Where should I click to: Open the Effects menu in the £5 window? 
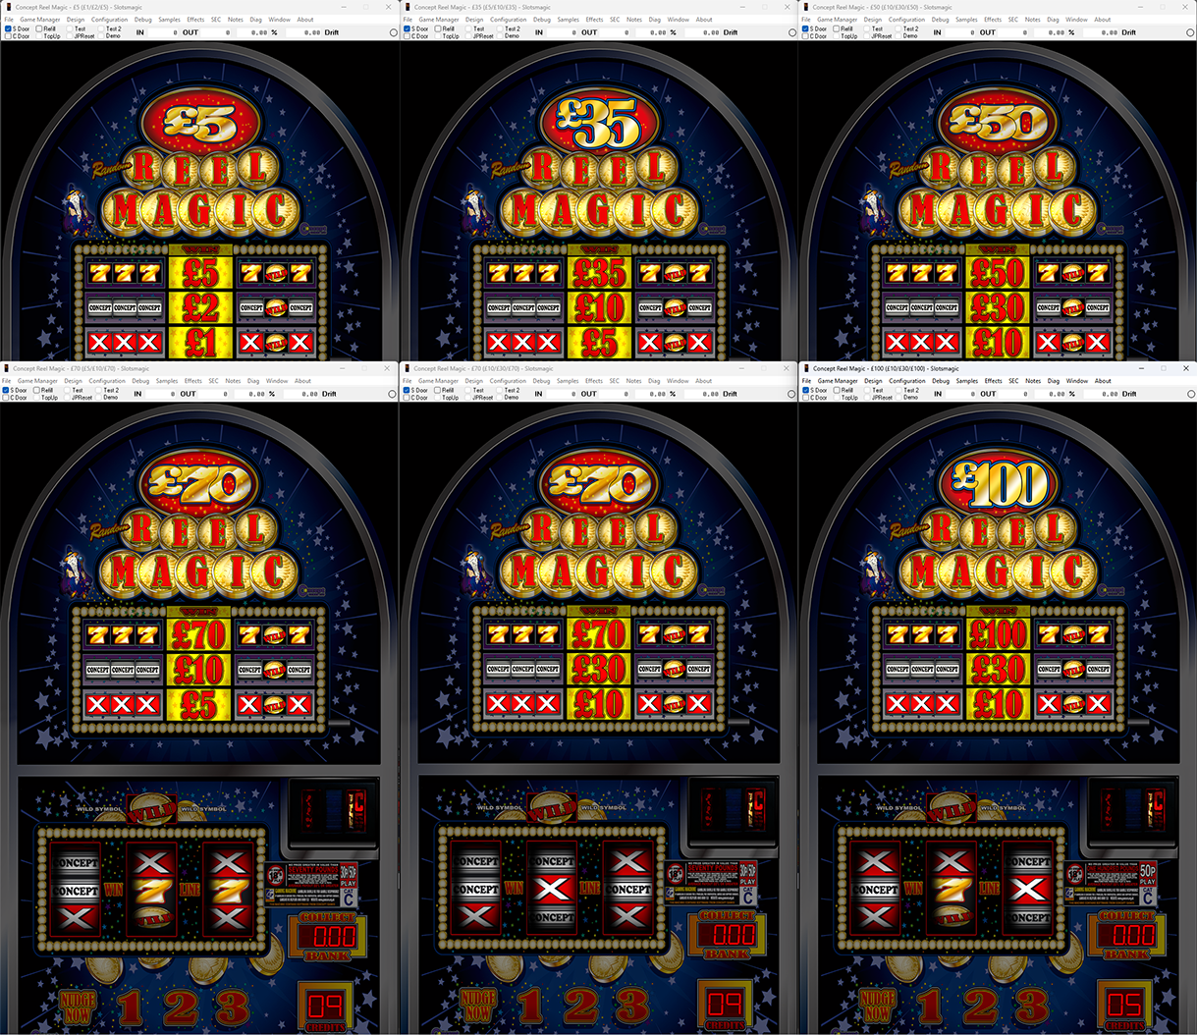[x=195, y=20]
